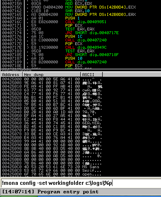
Task: Click disassembly address 0040718E
Action: tap(12, 65)
